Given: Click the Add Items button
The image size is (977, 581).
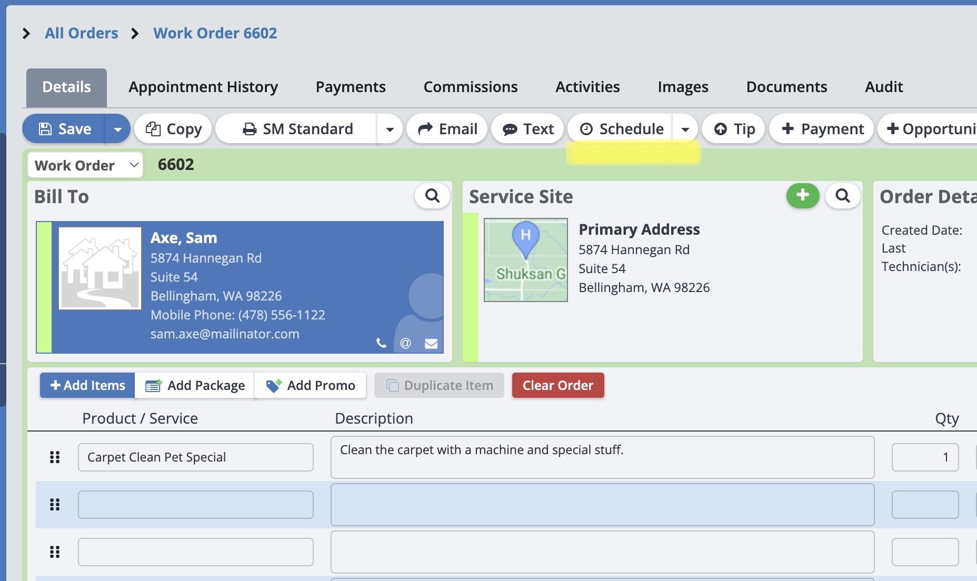Looking at the screenshot, I should click(x=87, y=385).
